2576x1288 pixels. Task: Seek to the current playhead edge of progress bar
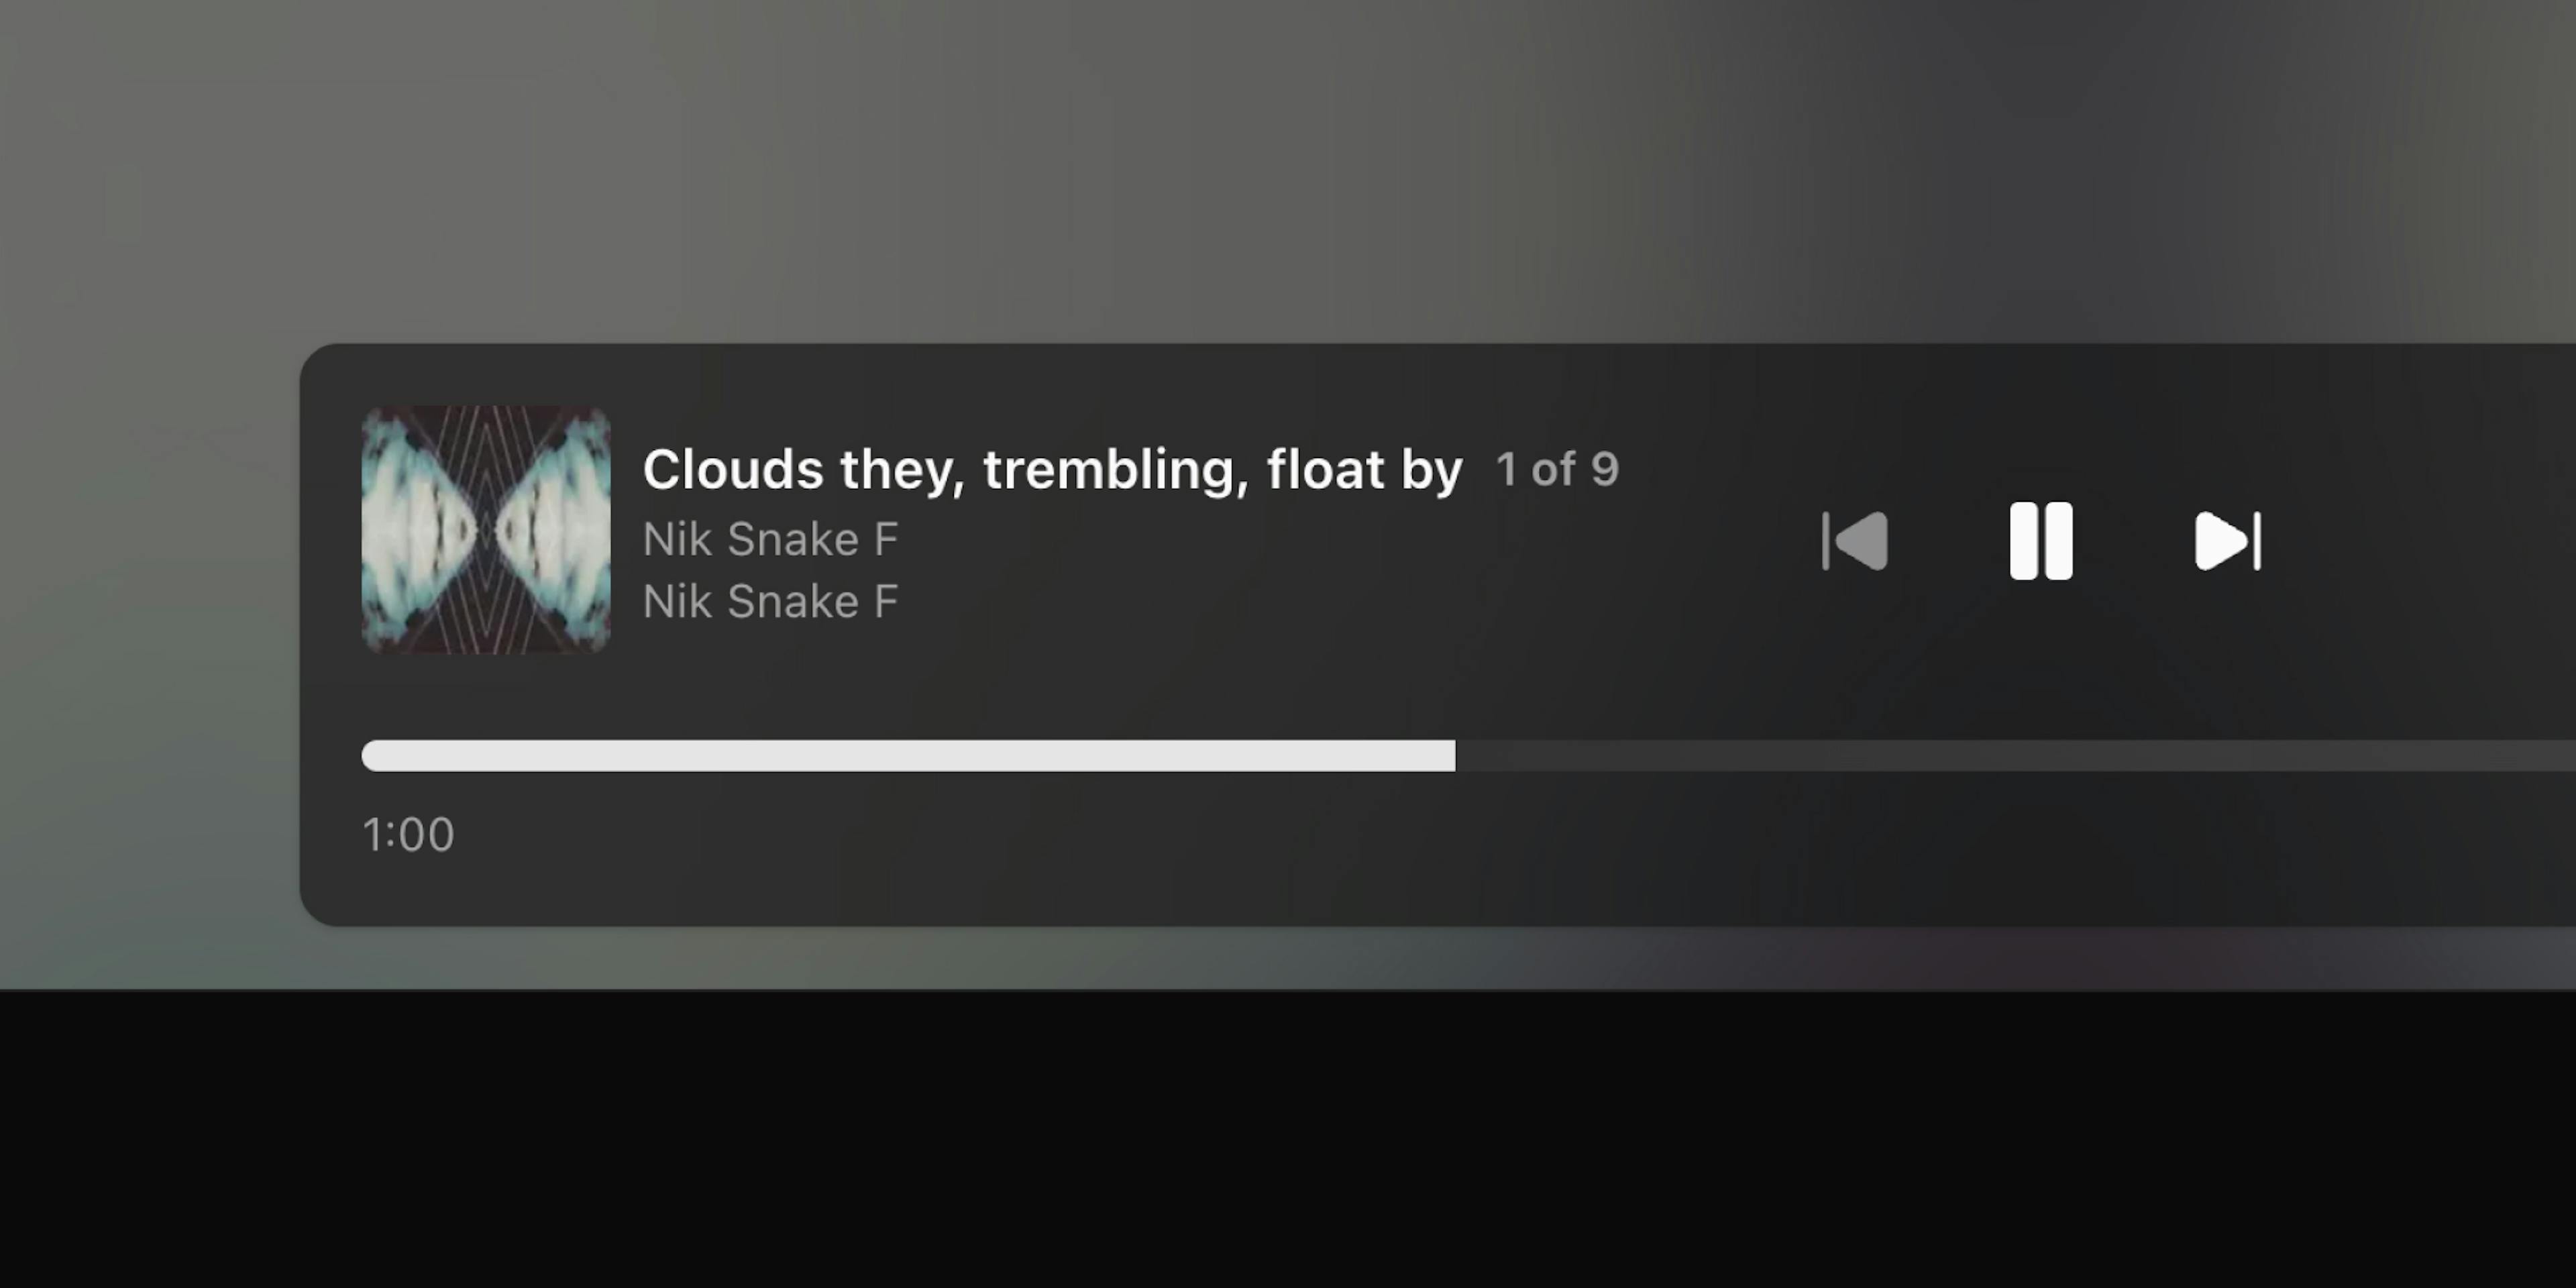[x=1454, y=756]
